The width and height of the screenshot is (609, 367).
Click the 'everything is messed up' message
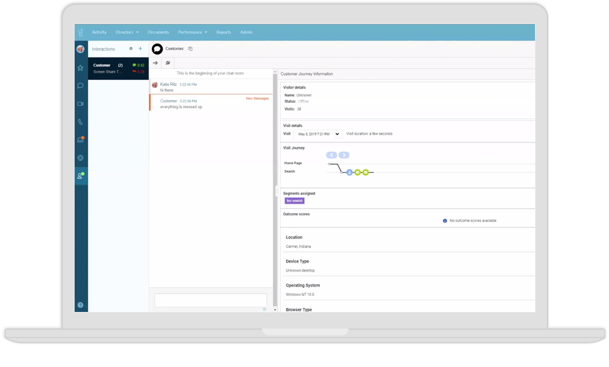coord(181,107)
